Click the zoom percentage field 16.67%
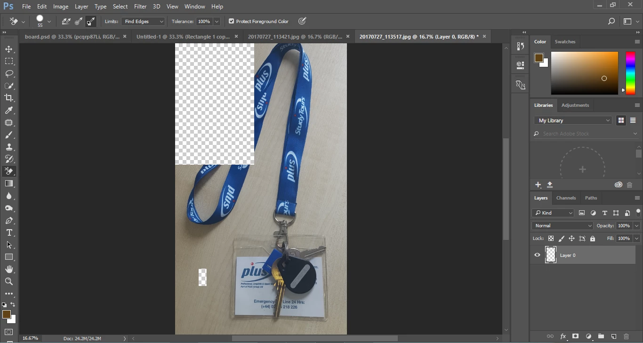Screen dimensions: 643x343 pyautogui.click(x=31, y=338)
